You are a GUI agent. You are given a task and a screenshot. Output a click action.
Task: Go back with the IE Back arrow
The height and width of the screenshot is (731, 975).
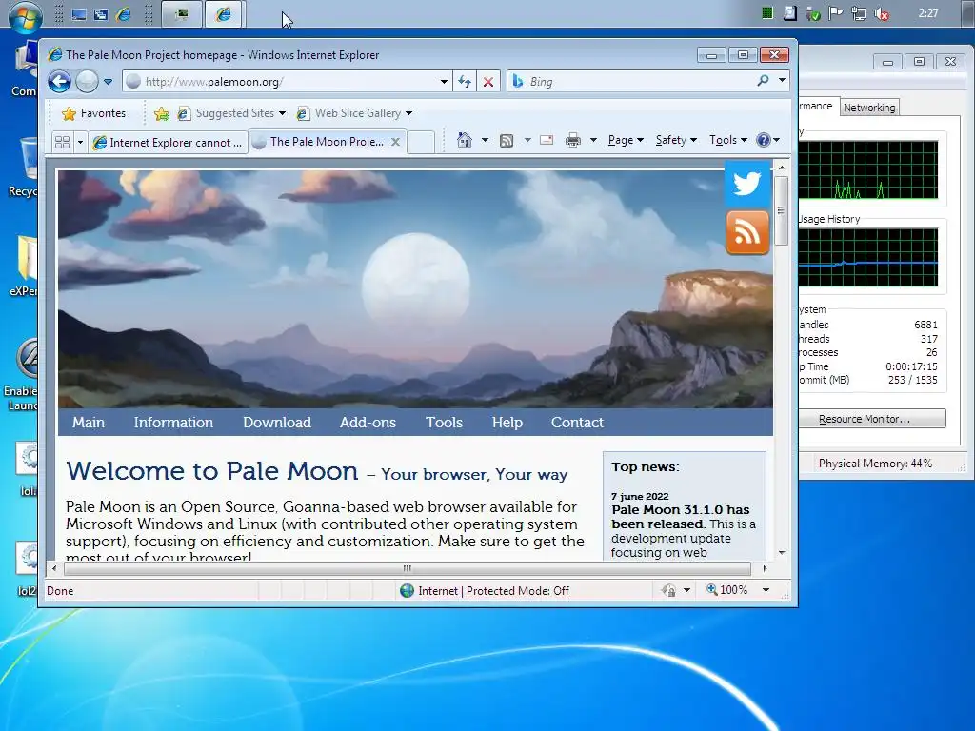[x=60, y=82]
